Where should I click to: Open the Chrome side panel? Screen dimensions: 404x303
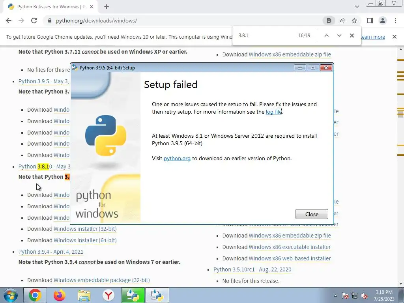(x=370, y=21)
